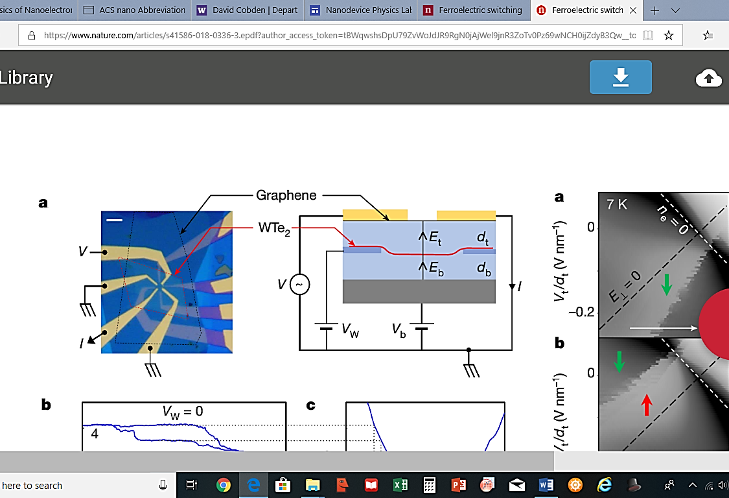
Task: Expand the tab preview chevron
Action: tap(675, 10)
